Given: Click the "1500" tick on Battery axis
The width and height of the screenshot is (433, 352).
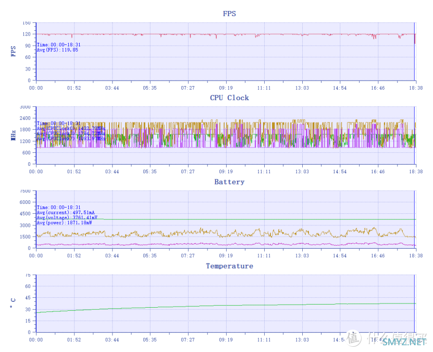Looking at the screenshot, I should tap(25, 237).
